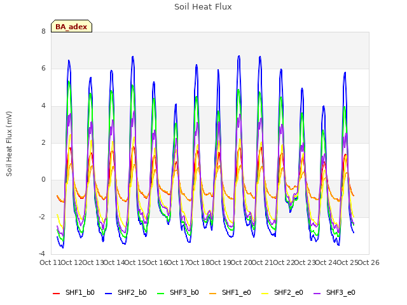Click the BA_adex annotation label
The image size is (407, 305).
point(71,26)
